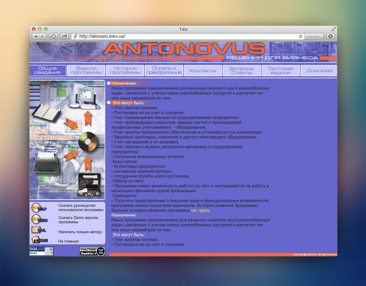Click the mail.ru counter badge
Screen dimensions: 366x286
pos(41,250)
